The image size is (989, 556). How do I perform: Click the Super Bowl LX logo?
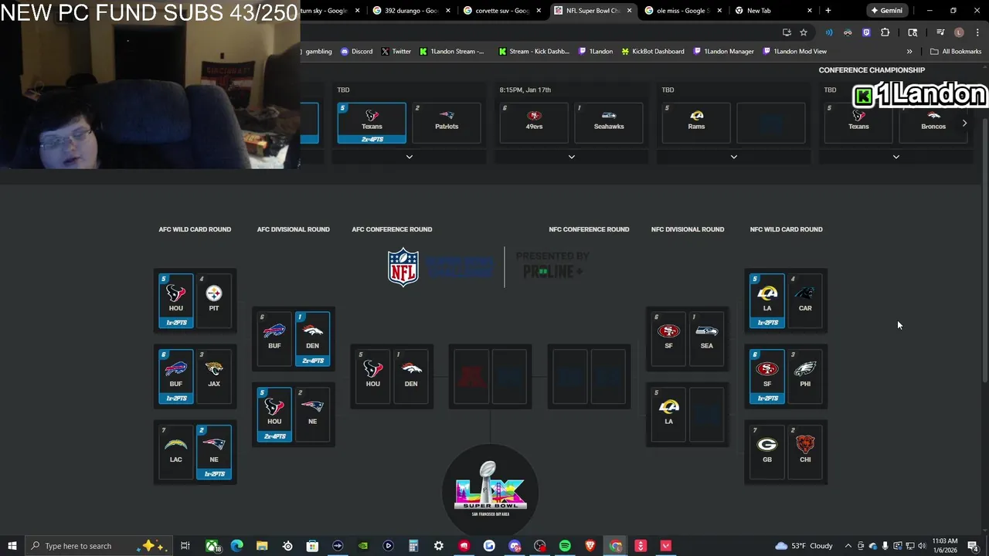[491, 489]
